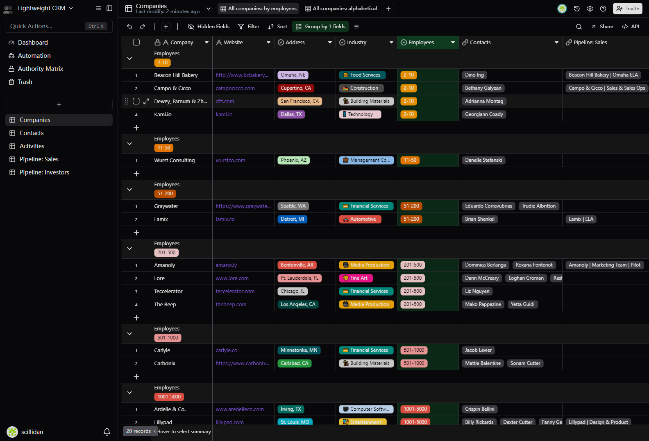This screenshot has height=441, width=649.
Task: Click the 20 records summary badge
Action: [x=141, y=431]
